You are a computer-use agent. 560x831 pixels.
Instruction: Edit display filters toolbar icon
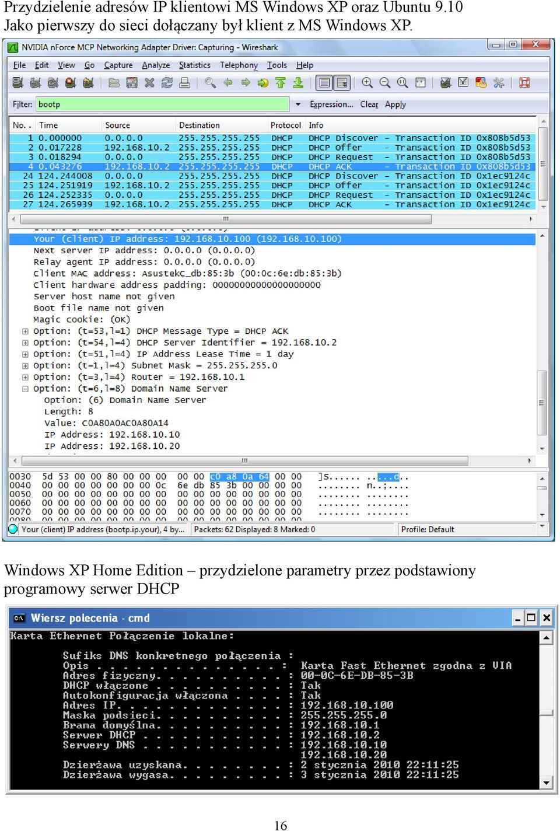coord(463,83)
